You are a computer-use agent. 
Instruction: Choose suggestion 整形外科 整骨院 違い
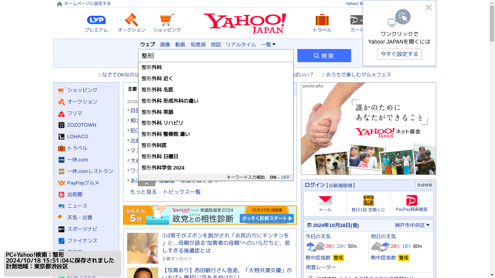216,134
